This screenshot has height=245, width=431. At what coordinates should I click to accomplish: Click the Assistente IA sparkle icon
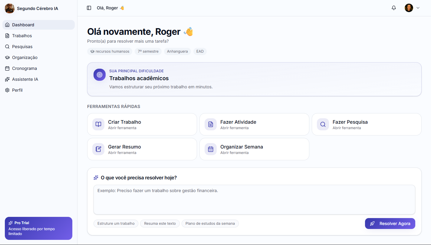point(7,79)
